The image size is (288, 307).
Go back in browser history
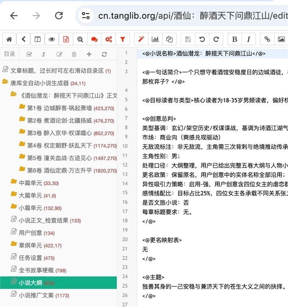[14, 15]
